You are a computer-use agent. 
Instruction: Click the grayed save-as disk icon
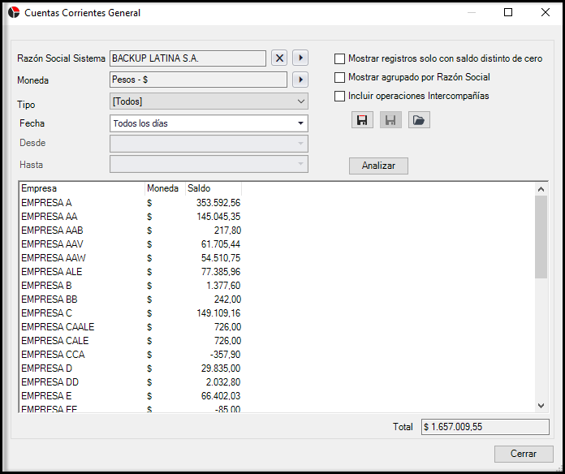coord(390,120)
